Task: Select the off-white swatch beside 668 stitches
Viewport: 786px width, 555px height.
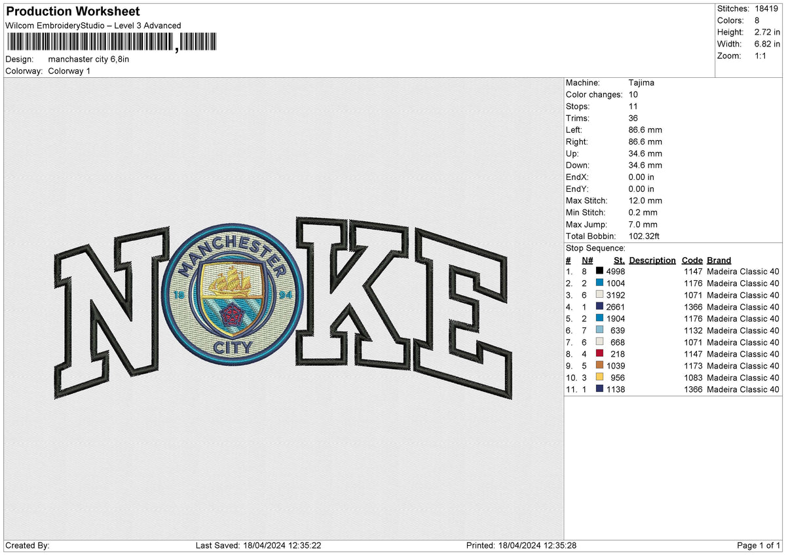Action: point(599,341)
